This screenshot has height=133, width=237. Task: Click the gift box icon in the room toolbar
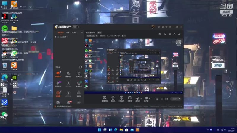coord(160,34)
